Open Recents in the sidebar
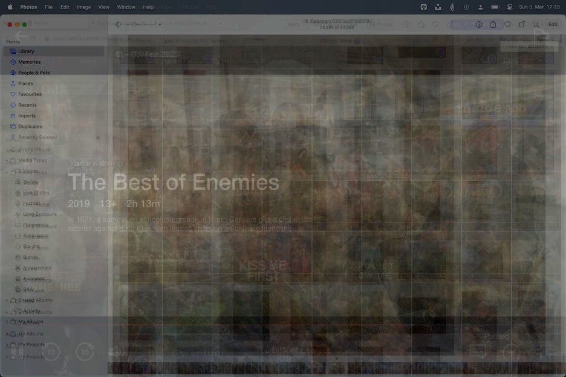 [x=54, y=105]
